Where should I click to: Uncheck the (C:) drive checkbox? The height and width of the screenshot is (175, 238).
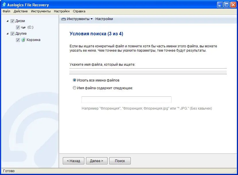point(18,27)
